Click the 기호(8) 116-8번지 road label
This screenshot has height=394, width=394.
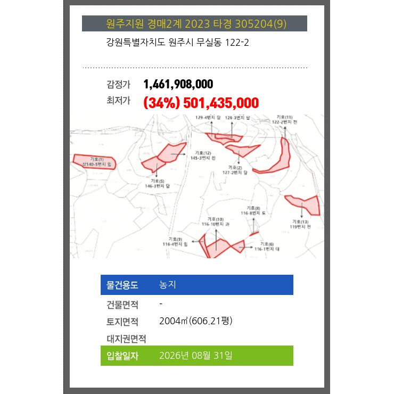253,210
